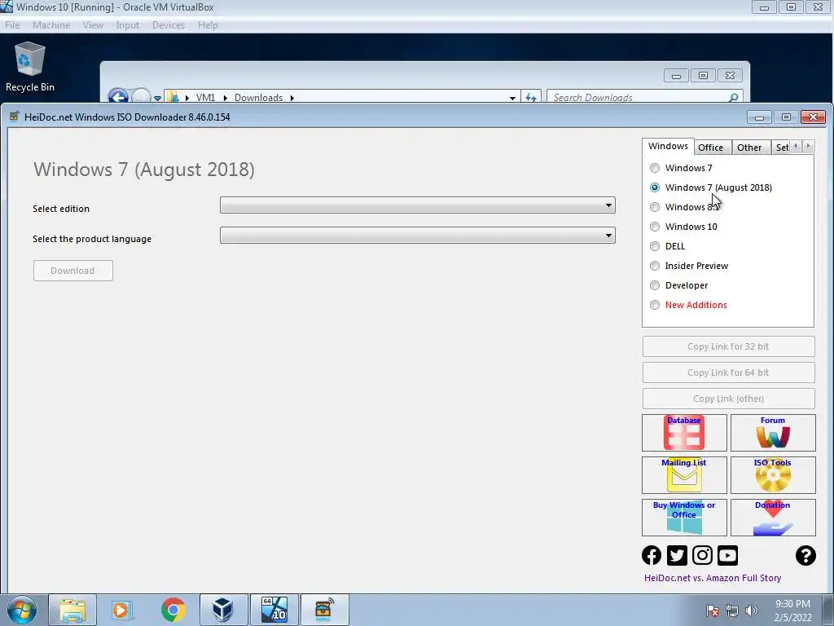
Task: Visit the HeiDoc Twitter icon
Action: pyautogui.click(x=677, y=555)
